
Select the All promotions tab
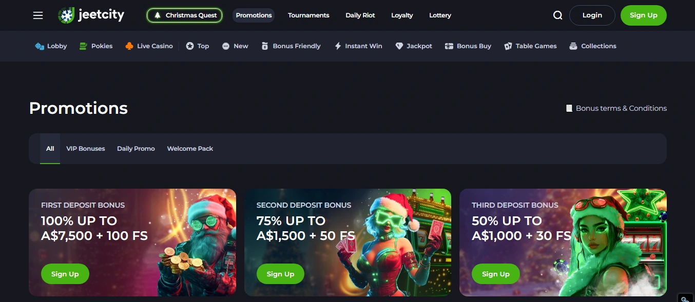tap(50, 149)
